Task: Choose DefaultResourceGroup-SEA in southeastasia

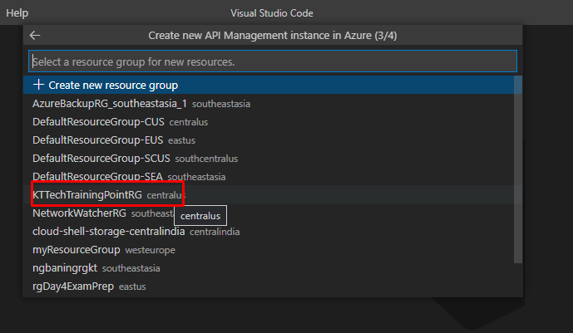Action: pyautogui.click(x=98, y=177)
